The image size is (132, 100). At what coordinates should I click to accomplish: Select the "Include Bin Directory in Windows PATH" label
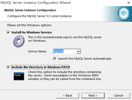point(41,67)
